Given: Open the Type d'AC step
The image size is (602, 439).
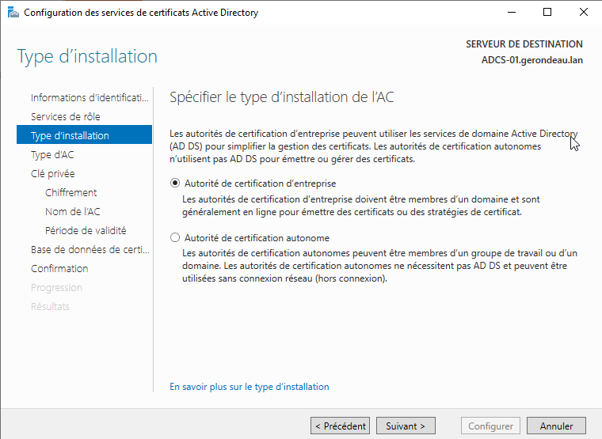Looking at the screenshot, I should pos(52,155).
